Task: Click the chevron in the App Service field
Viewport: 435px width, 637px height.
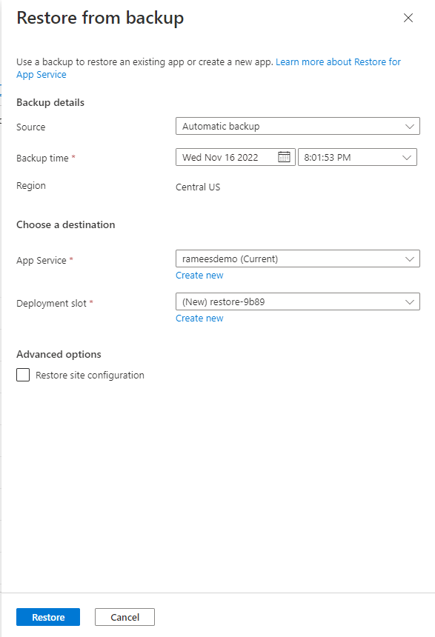Action: [409, 259]
